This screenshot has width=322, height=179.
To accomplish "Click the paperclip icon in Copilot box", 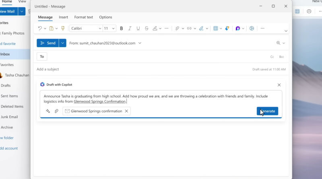I will pos(56,111).
